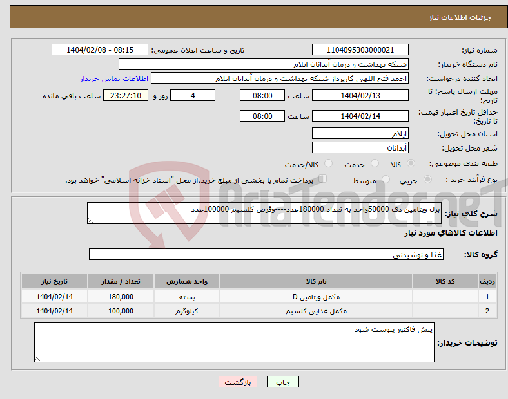Image resolution: width=508 pixels, height=399 pixels.
Task: Select the کالا radio button
Action: tap(411, 163)
